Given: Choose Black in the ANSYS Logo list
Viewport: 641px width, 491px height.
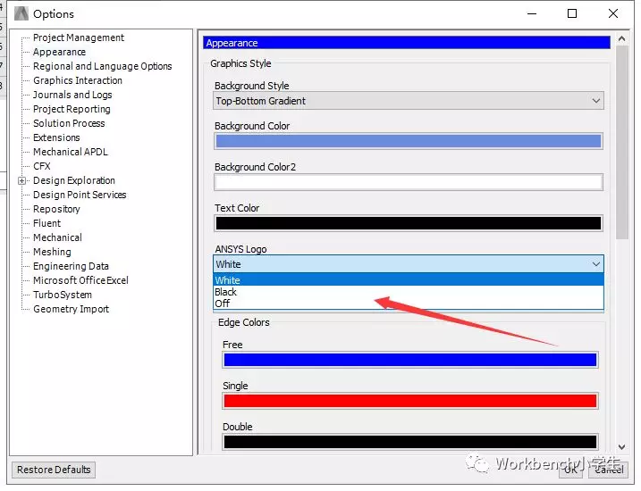Looking at the screenshot, I should (x=408, y=292).
